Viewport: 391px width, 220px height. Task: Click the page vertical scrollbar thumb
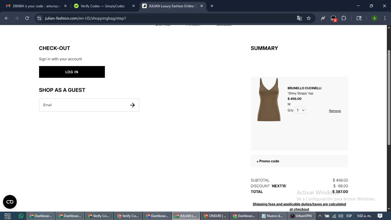(x=389, y=98)
